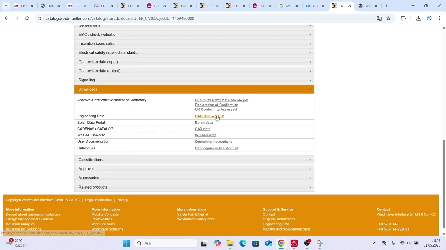This screenshot has height=250, width=446.
Task: Open a new browser tab
Action: (x=386, y=6)
